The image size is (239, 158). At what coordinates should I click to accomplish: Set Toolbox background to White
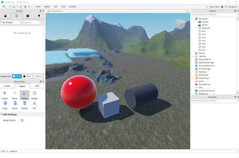17,76
